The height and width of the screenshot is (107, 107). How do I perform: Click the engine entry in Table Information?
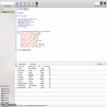coord(5,93)
